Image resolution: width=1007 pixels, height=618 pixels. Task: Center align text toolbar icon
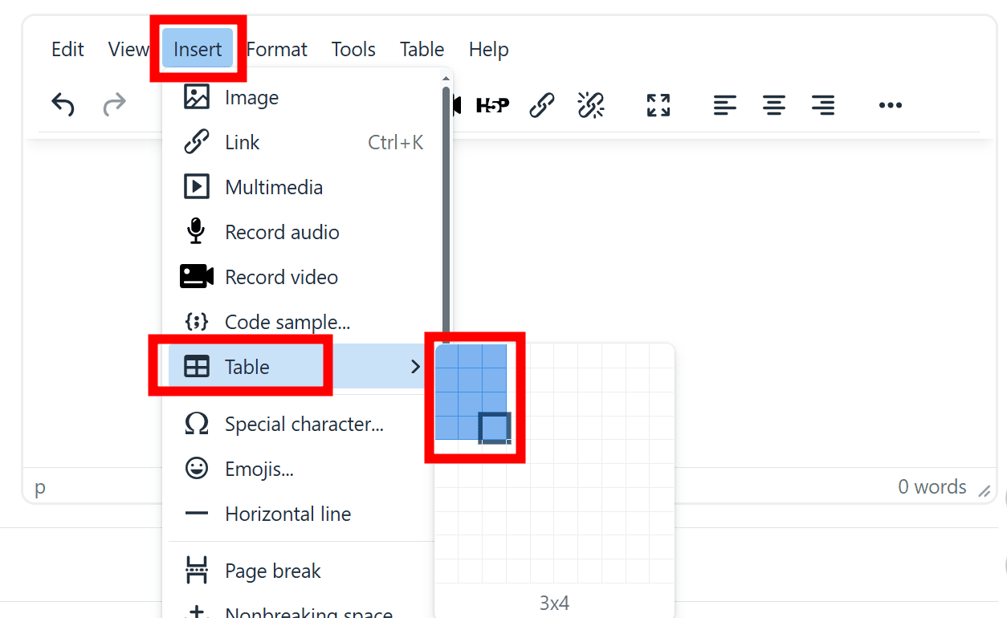[774, 105]
